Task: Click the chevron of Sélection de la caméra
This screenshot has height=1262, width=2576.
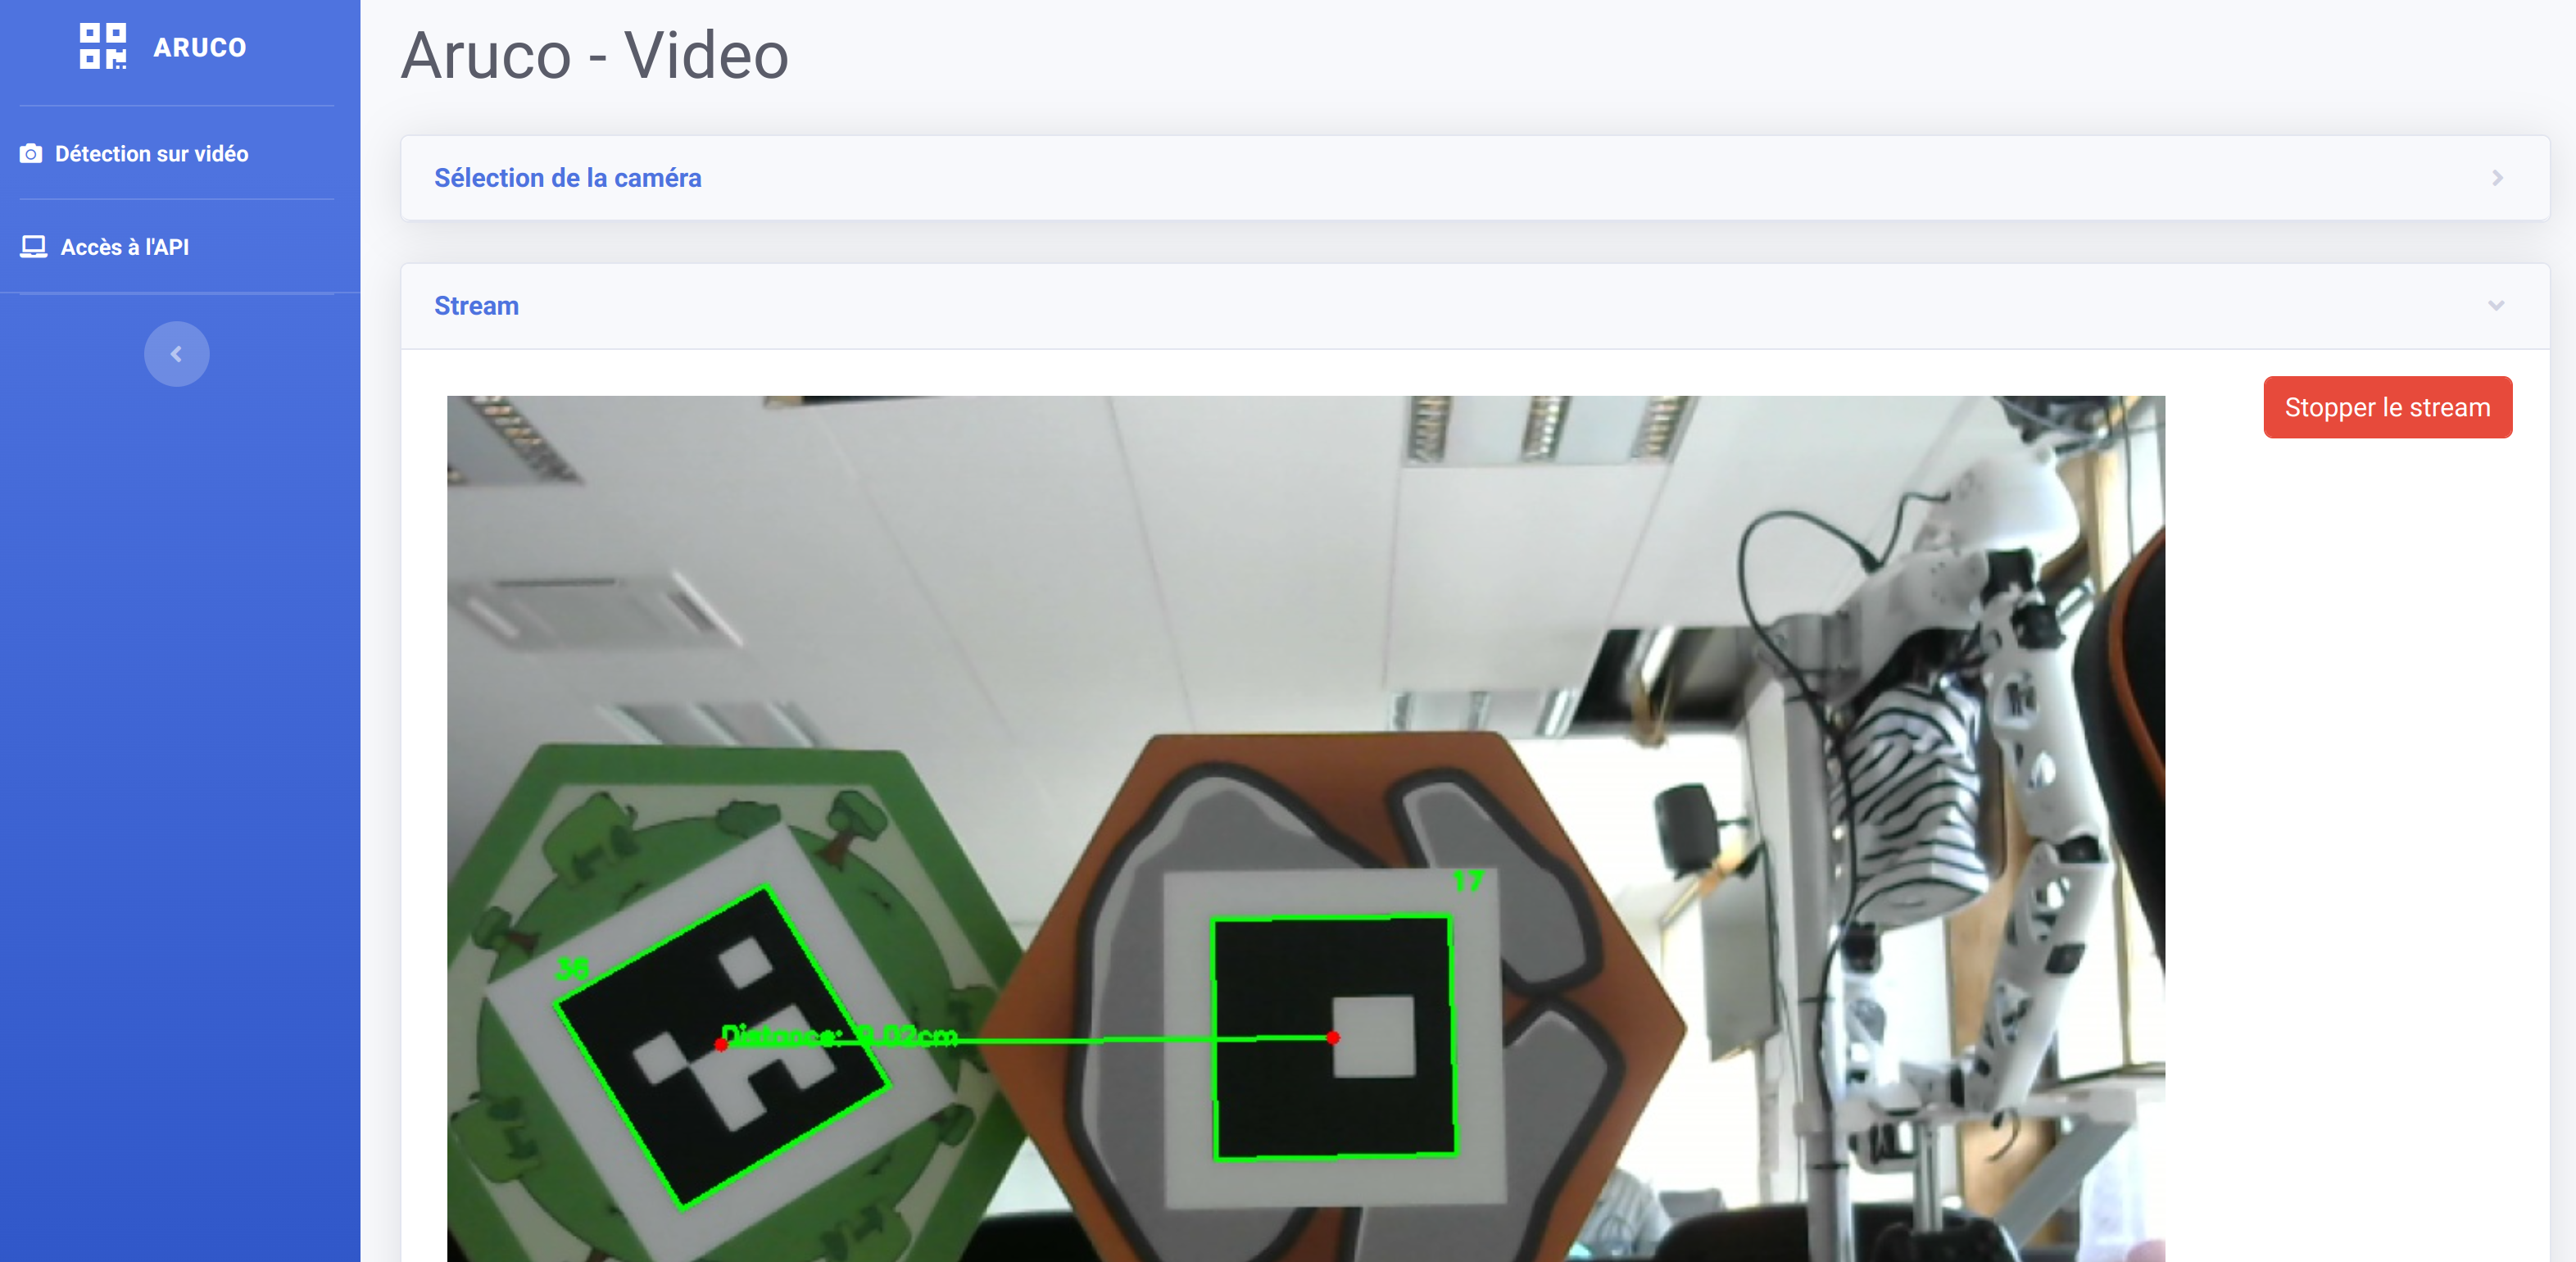Action: (2496, 178)
